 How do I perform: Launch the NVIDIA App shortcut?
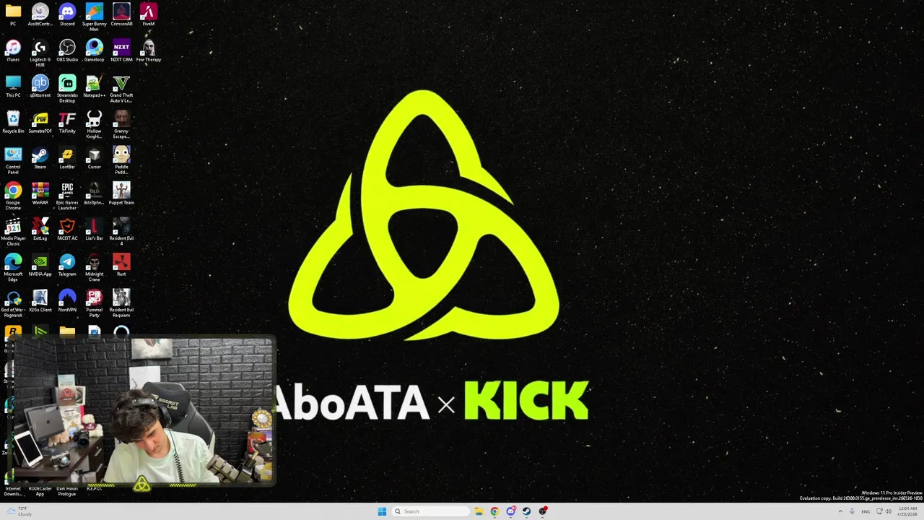[x=40, y=265]
